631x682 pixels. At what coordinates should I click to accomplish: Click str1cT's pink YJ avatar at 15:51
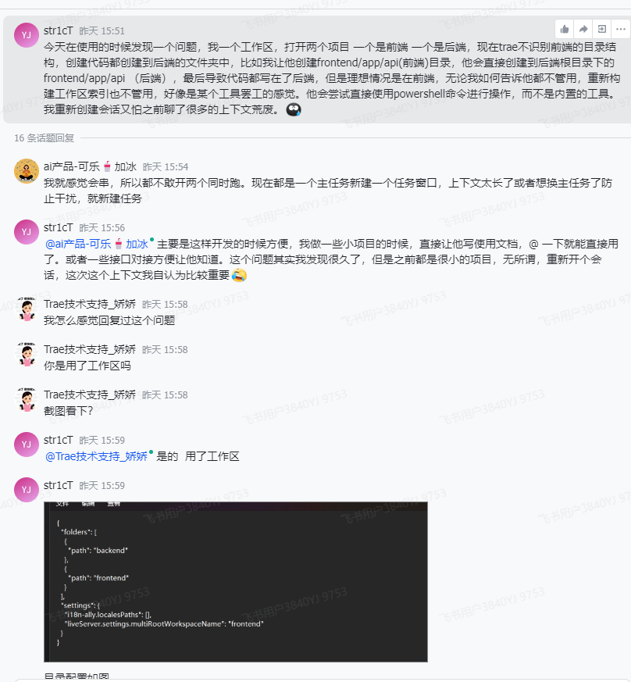[27, 35]
